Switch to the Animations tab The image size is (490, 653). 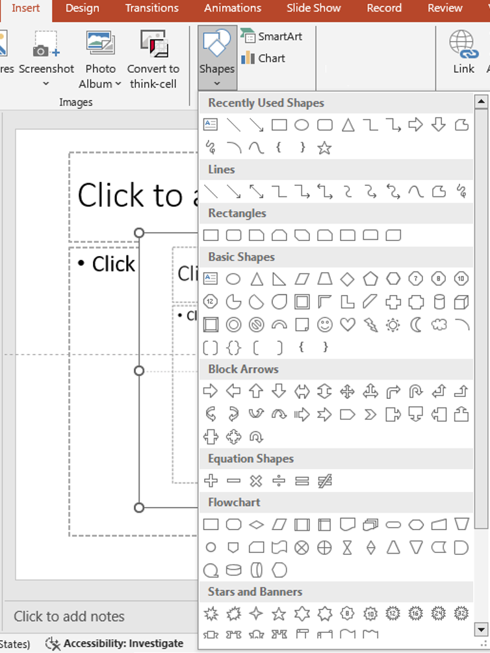coord(233,8)
